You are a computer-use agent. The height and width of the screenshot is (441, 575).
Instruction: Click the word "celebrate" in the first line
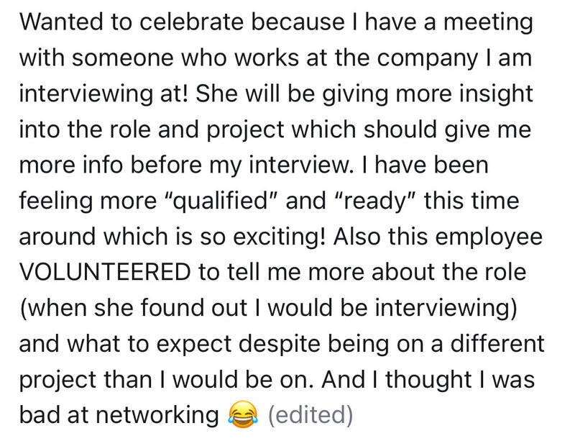(x=191, y=22)
